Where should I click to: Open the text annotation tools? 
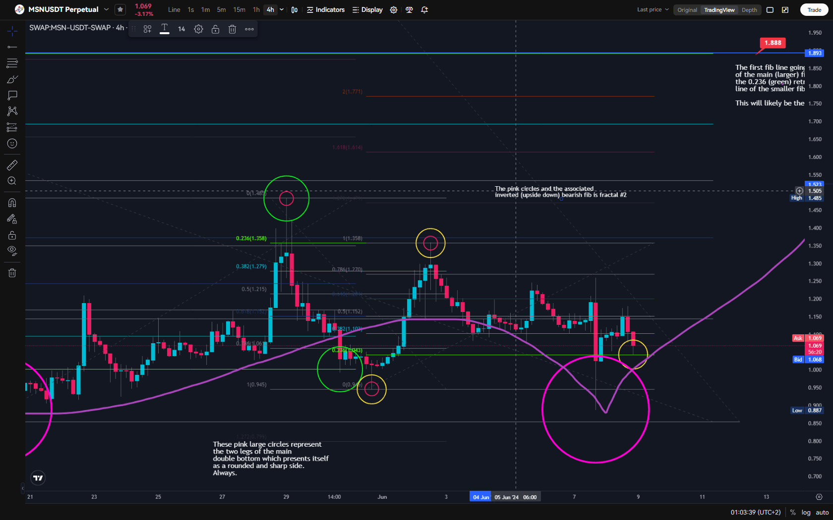(x=12, y=95)
